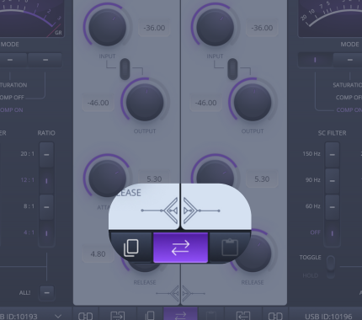Click the left channel INPUT knob

pyautogui.click(x=108, y=27)
